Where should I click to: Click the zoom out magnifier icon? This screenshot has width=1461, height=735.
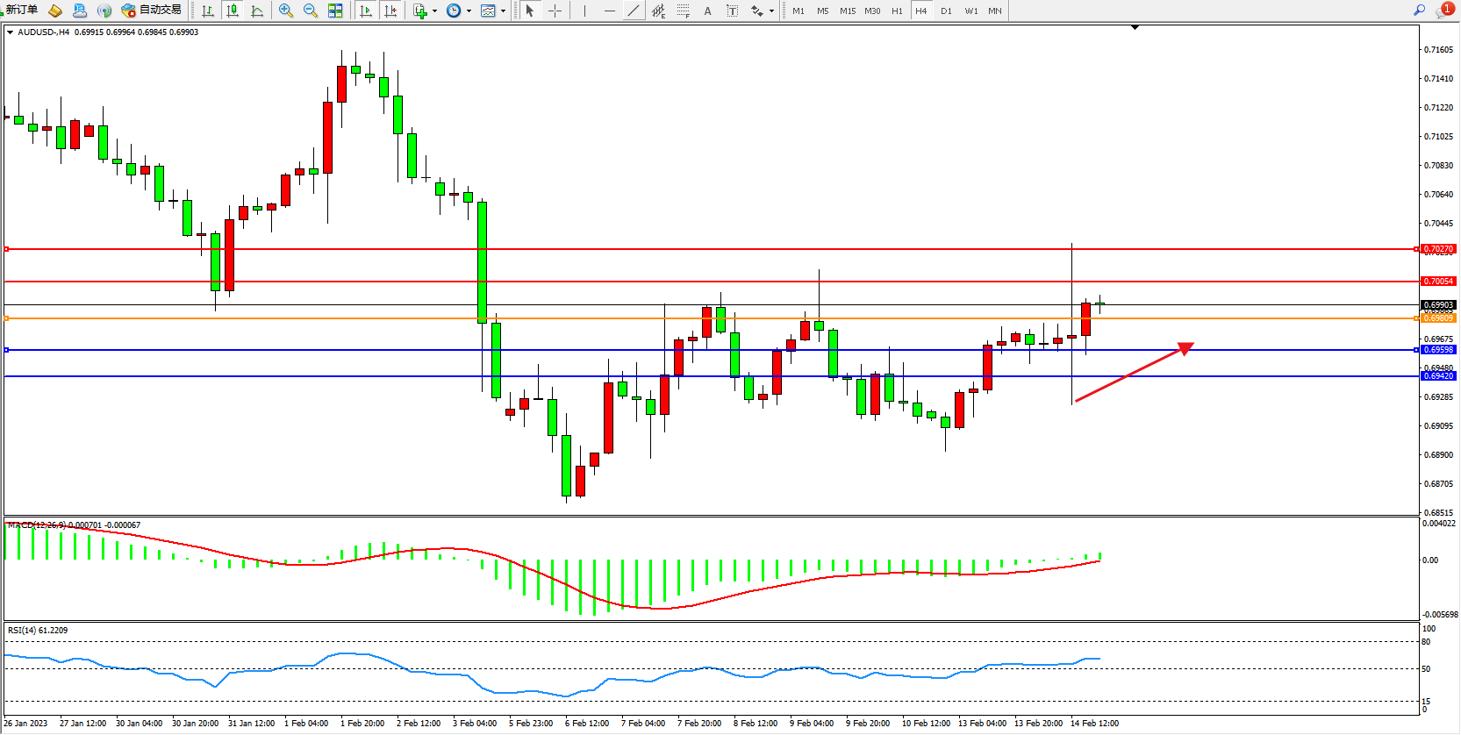click(x=310, y=11)
